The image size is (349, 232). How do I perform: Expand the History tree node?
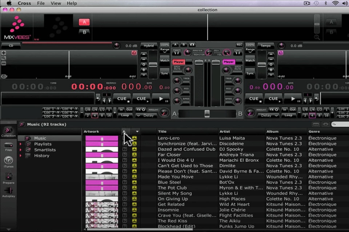click(20, 156)
